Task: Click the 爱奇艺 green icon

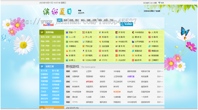Action: [x=133, y=37]
